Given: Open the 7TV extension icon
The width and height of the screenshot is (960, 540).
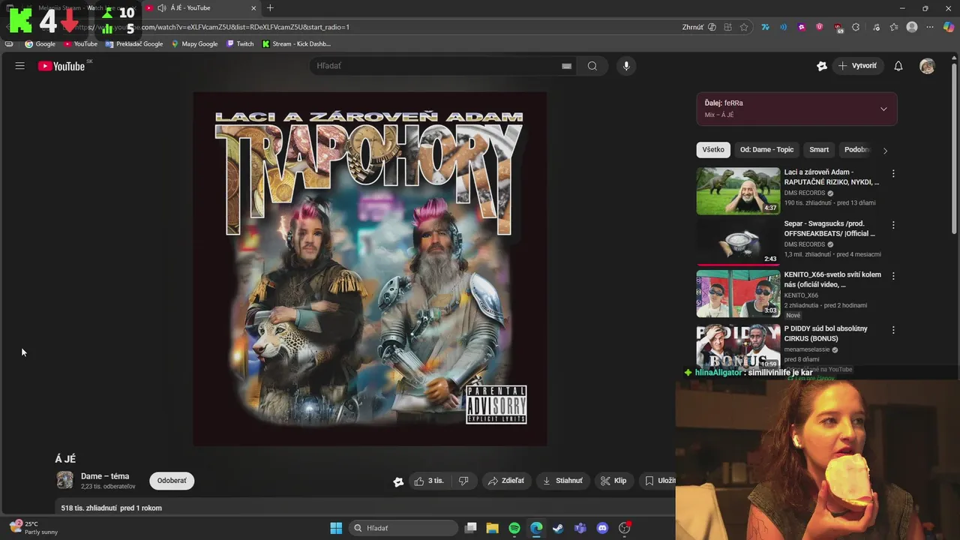Looking at the screenshot, I should 765,27.
